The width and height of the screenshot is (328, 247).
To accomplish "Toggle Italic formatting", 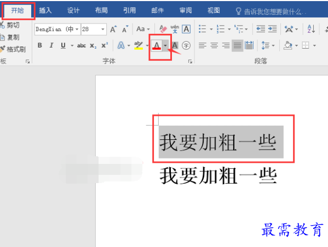I will (51, 45).
